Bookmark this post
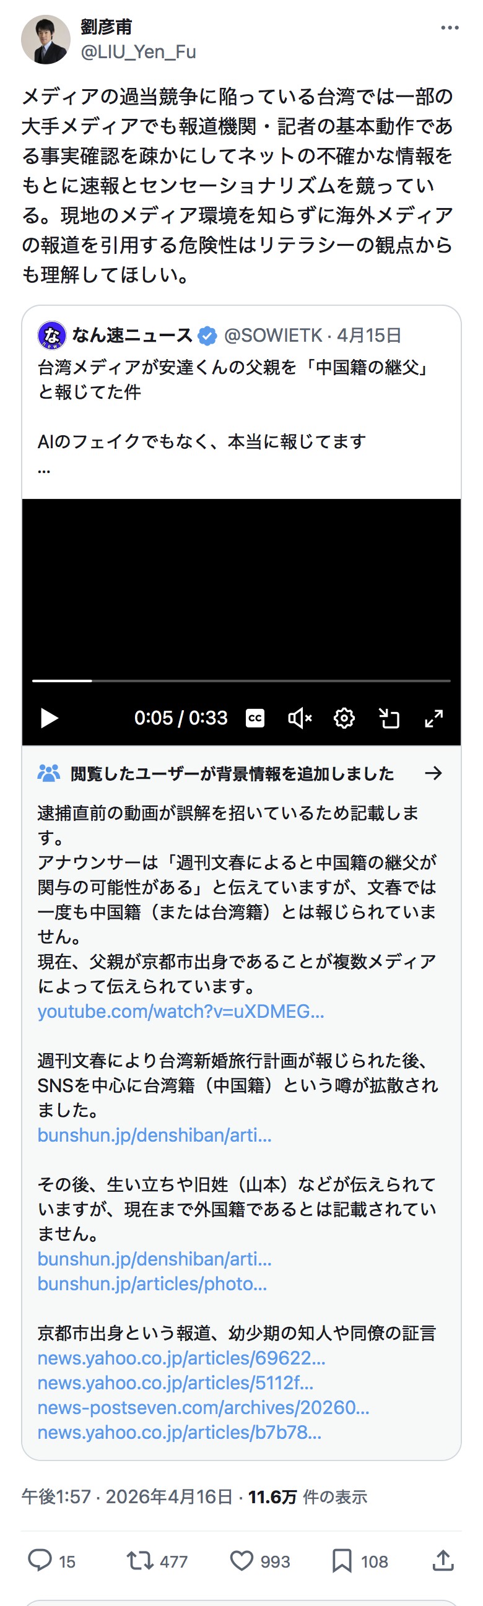Viewport: 483px width, 1606px height. tap(342, 1560)
